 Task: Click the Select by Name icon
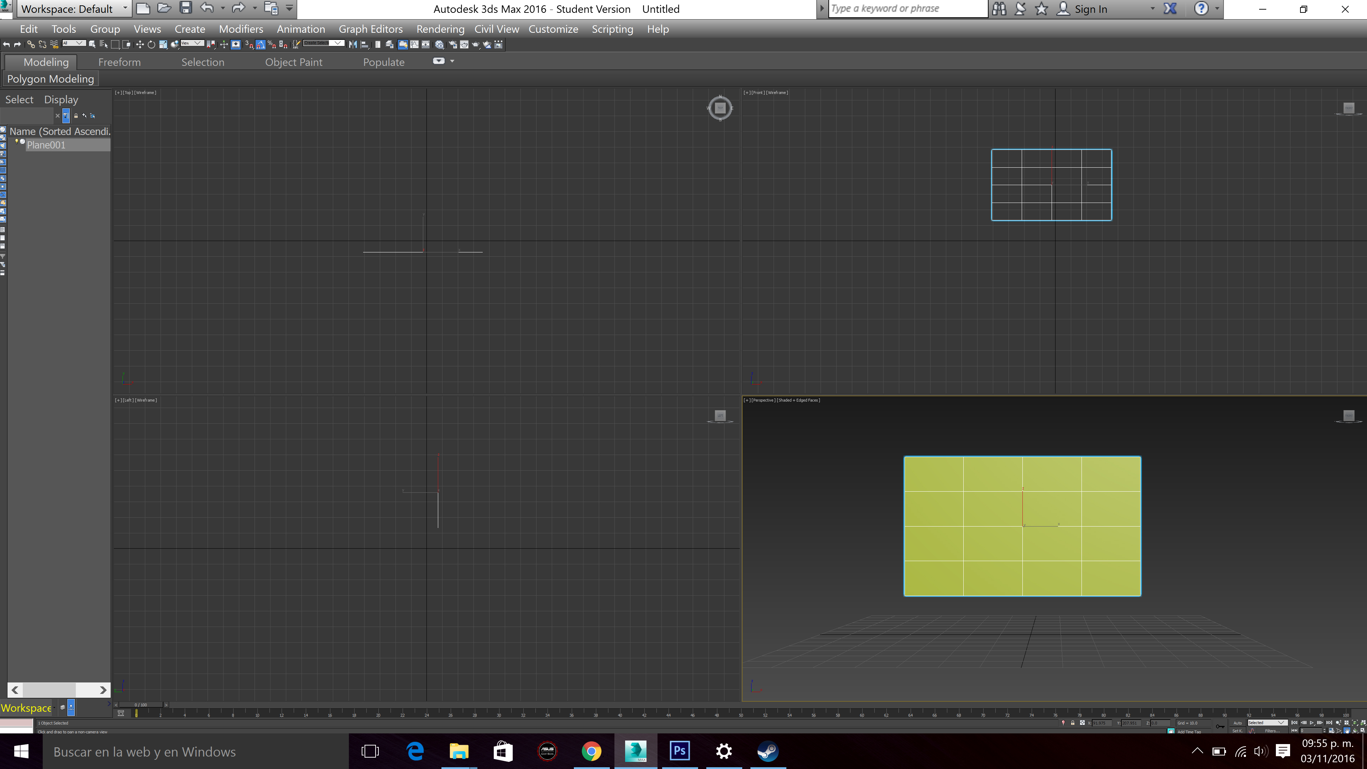coord(104,45)
